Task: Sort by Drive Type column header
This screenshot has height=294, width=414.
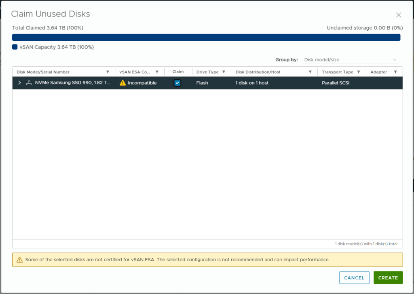Action: pyautogui.click(x=207, y=72)
